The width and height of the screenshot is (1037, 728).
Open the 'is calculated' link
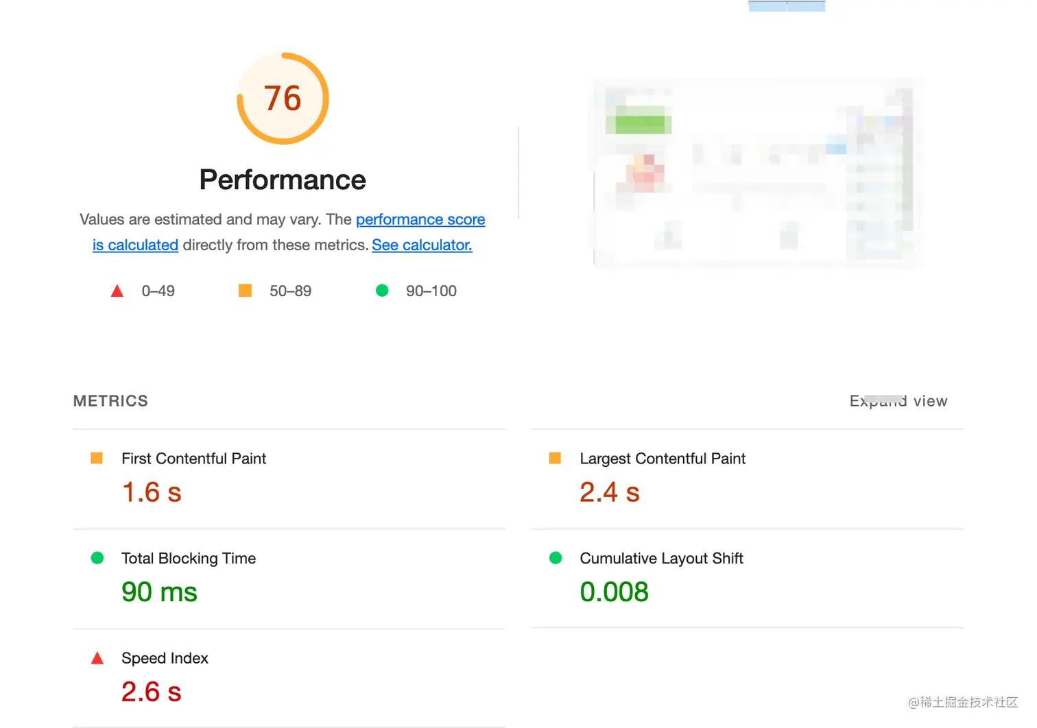(x=136, y=245)
